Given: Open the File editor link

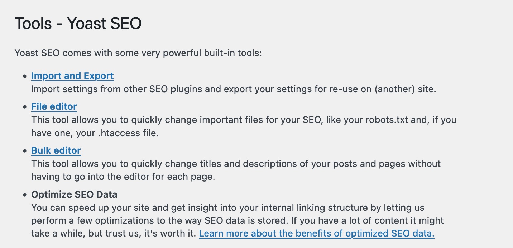Looking at the screenshot, I should click(54, 106).
